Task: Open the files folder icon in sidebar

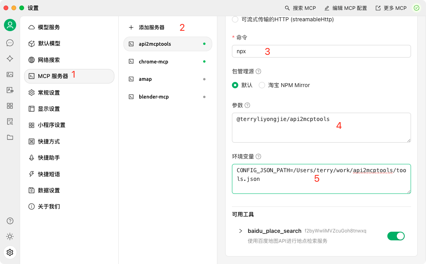Action: [10, 137]
